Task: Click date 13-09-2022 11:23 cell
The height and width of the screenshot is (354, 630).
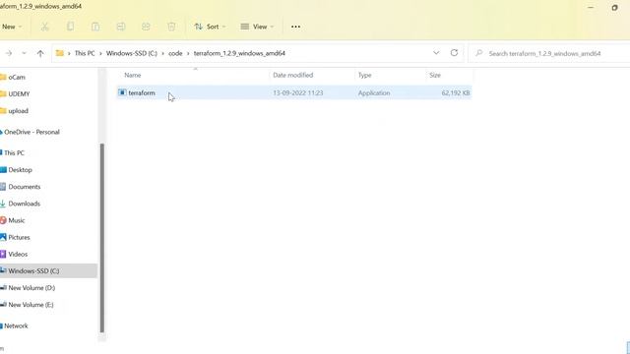Action: pos(297,92)
